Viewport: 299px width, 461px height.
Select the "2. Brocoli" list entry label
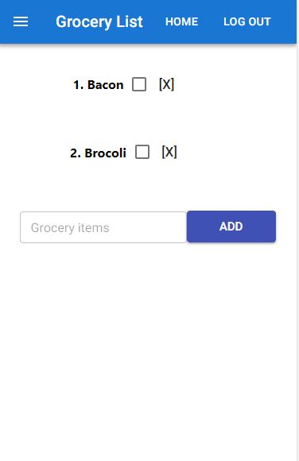point(98,153)
